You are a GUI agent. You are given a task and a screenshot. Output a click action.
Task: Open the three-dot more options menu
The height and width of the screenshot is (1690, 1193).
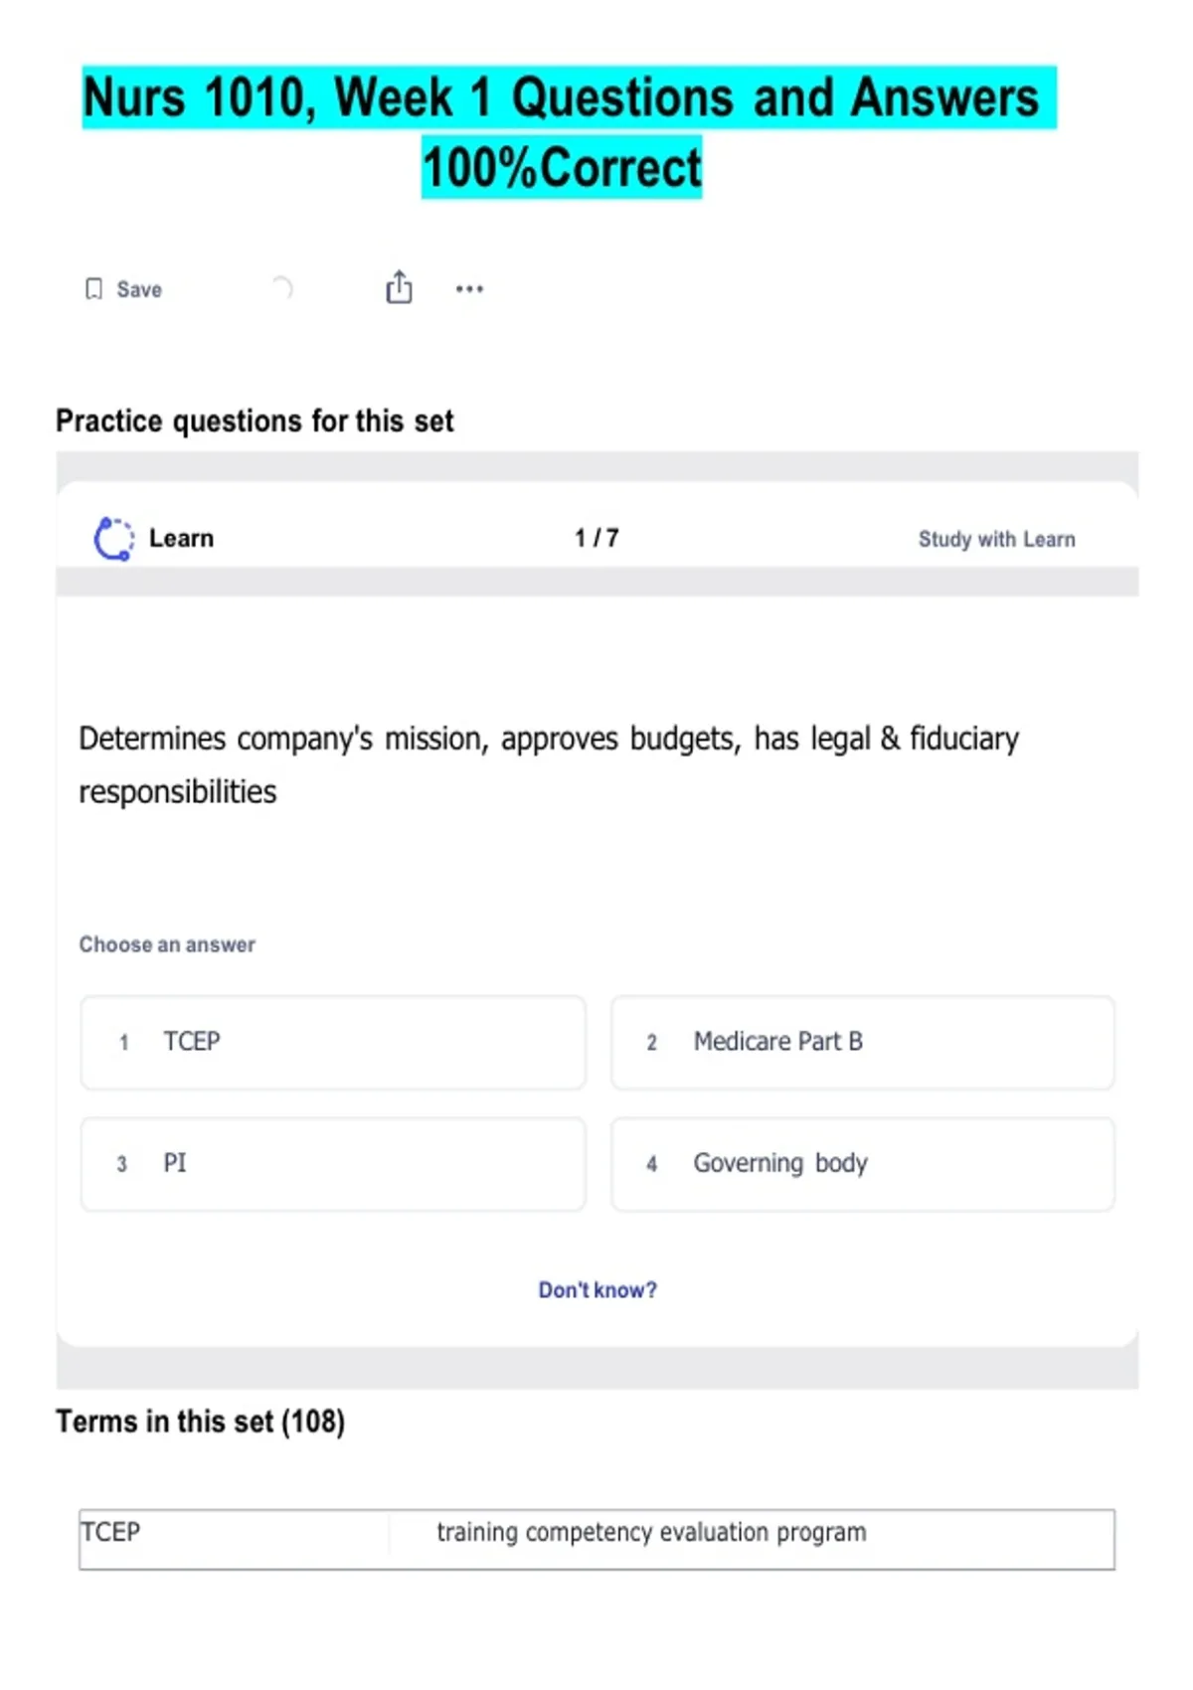pyautogui.click(x=469, y=289)
